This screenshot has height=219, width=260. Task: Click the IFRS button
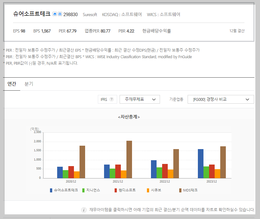click(107, 99)
